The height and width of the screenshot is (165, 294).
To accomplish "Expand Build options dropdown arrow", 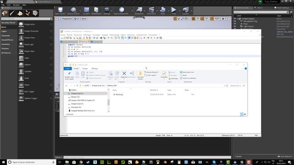I will pyautogui.click(x=168, y=11).
